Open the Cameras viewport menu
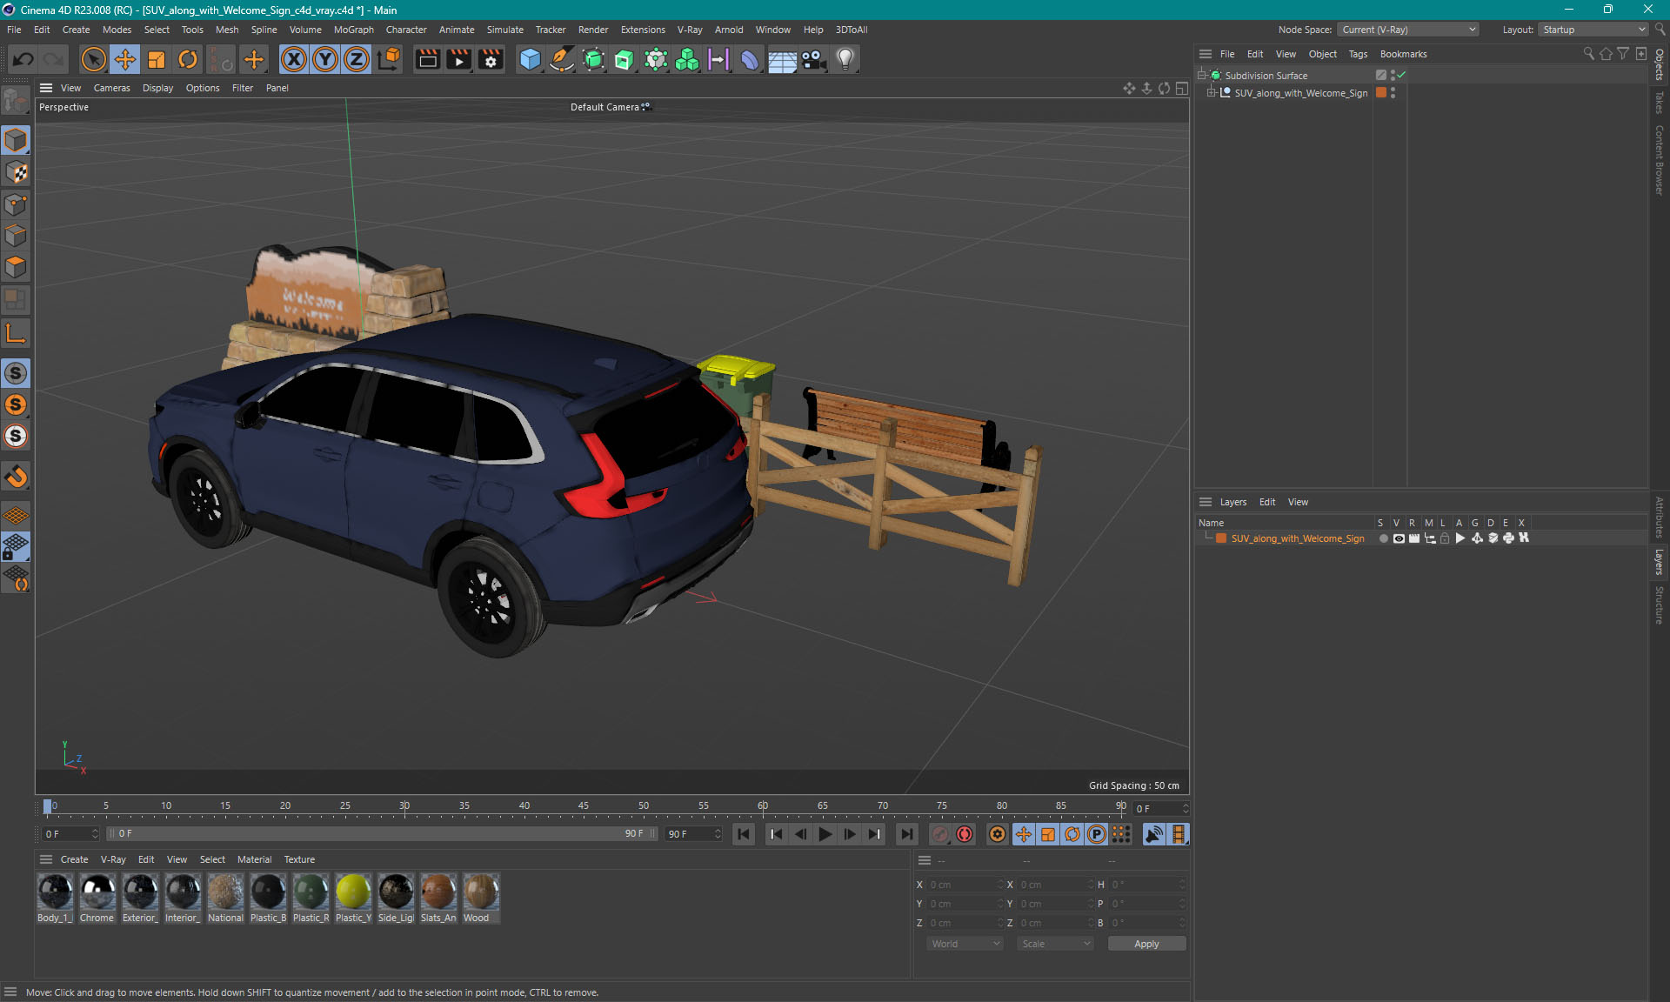1670x1002 pixels. 111,88
